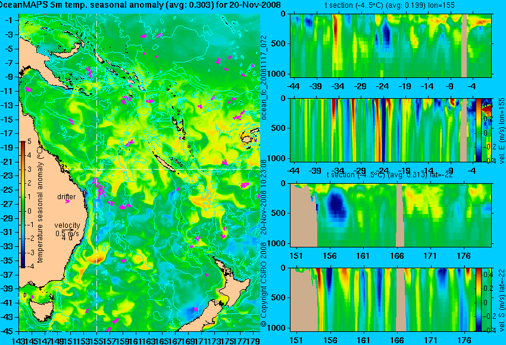Click the '0.5 m/s' velocity scale label
The image size is (506, 345).
[67, 233]
